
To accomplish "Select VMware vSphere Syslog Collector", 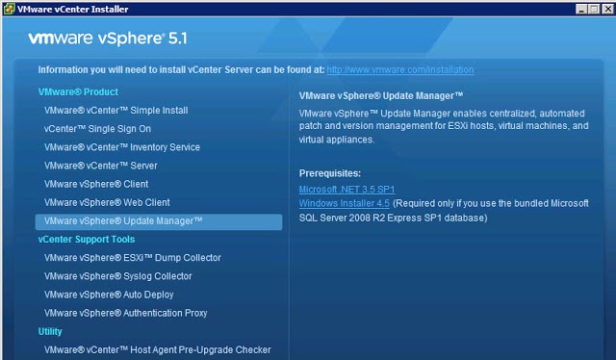I will [x=117, y=276].
